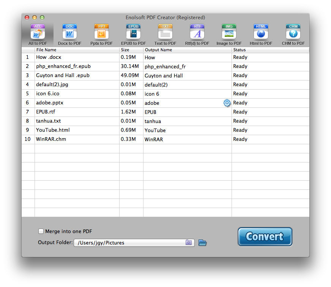Select the How .docx file row
Image resolution: width=331 pixels, height=287 pixels.
click(x=165, y=57)
